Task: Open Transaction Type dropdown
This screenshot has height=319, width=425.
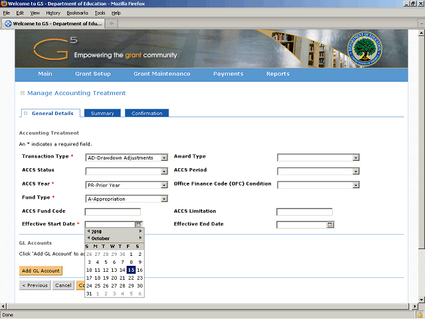Action: click(x=164, y=158)
